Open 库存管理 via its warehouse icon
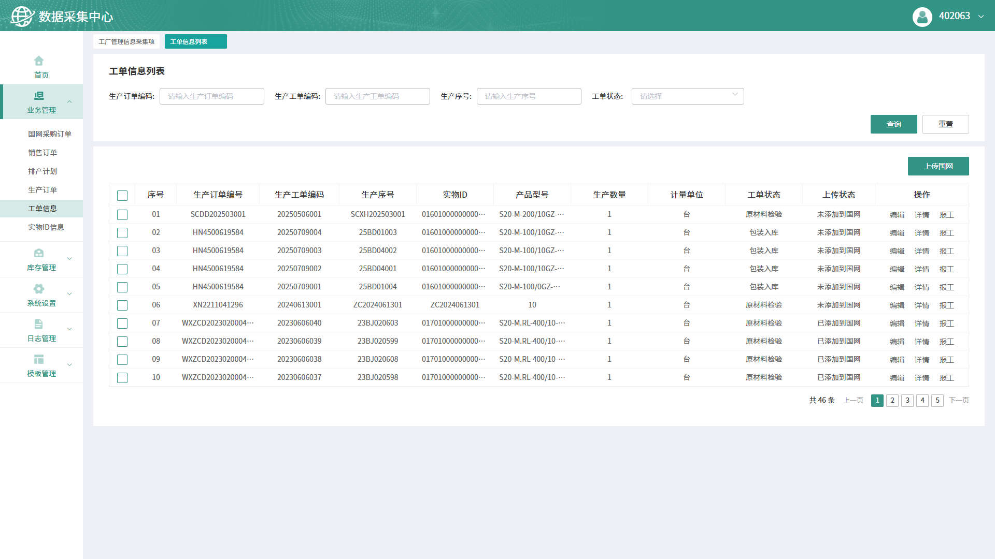Image resolution: width=995 pixels, height=559 pixels. click(x=39, y=253)
